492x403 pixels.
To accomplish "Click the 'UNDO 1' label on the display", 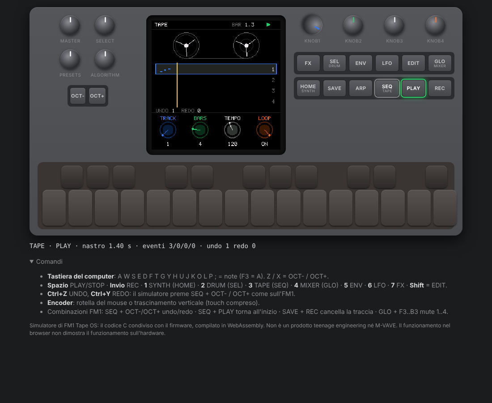I will [165, 111].
